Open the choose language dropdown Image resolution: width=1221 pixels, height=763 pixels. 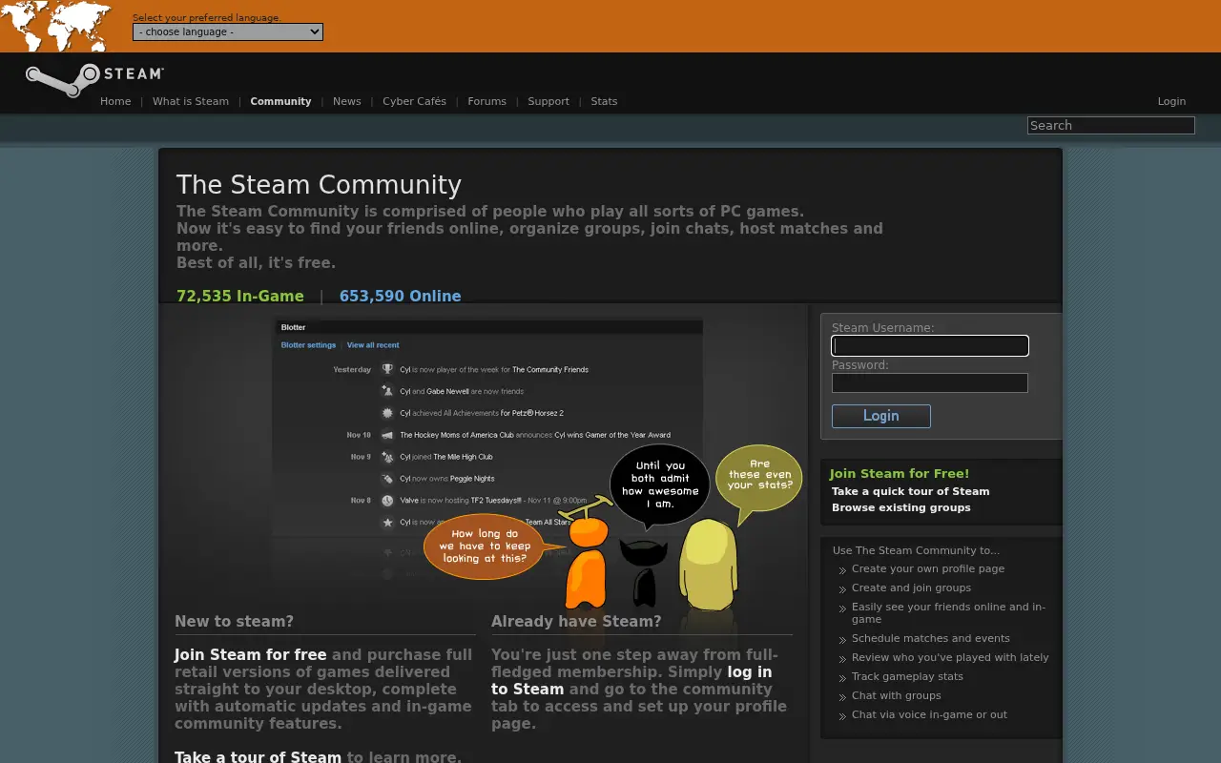click(228, 31)
